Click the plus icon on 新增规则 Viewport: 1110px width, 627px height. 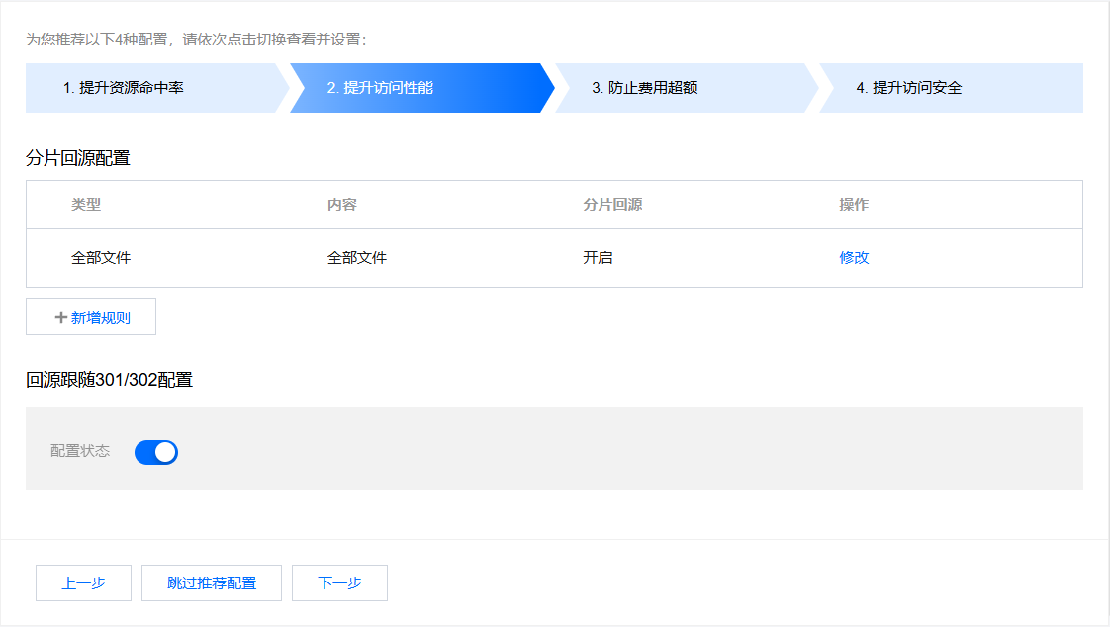(x=61, y=317)
